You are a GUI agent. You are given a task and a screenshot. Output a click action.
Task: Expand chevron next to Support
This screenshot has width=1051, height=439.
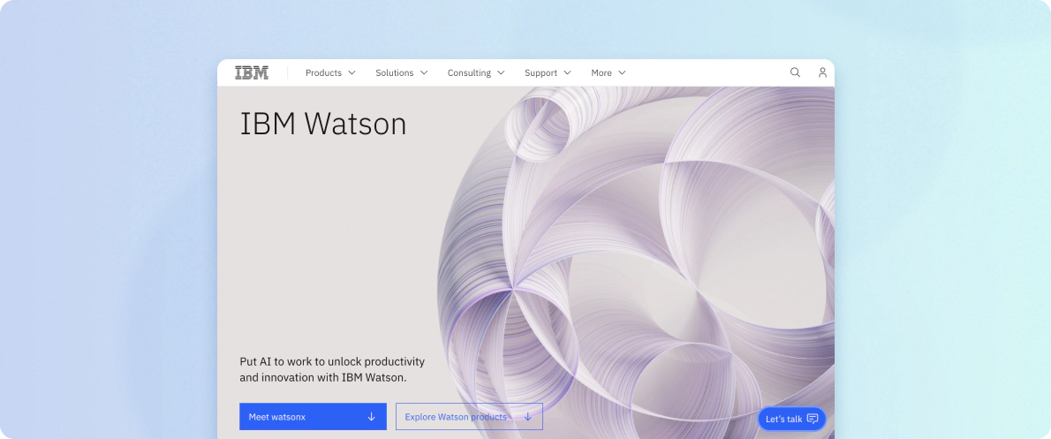point(567,73)
